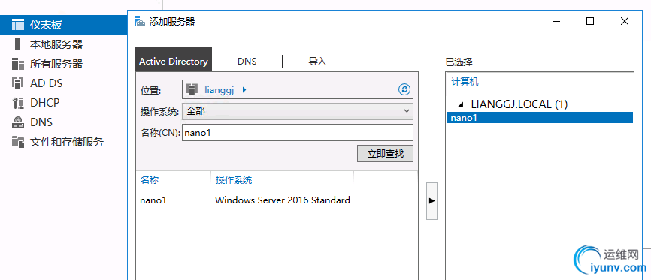The image size is (651, 280).
Task: Click the 添加服务器 dialog title icon
Action: (141, 22)
